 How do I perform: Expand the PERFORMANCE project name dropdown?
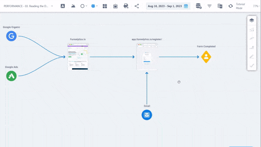(52, 6)
